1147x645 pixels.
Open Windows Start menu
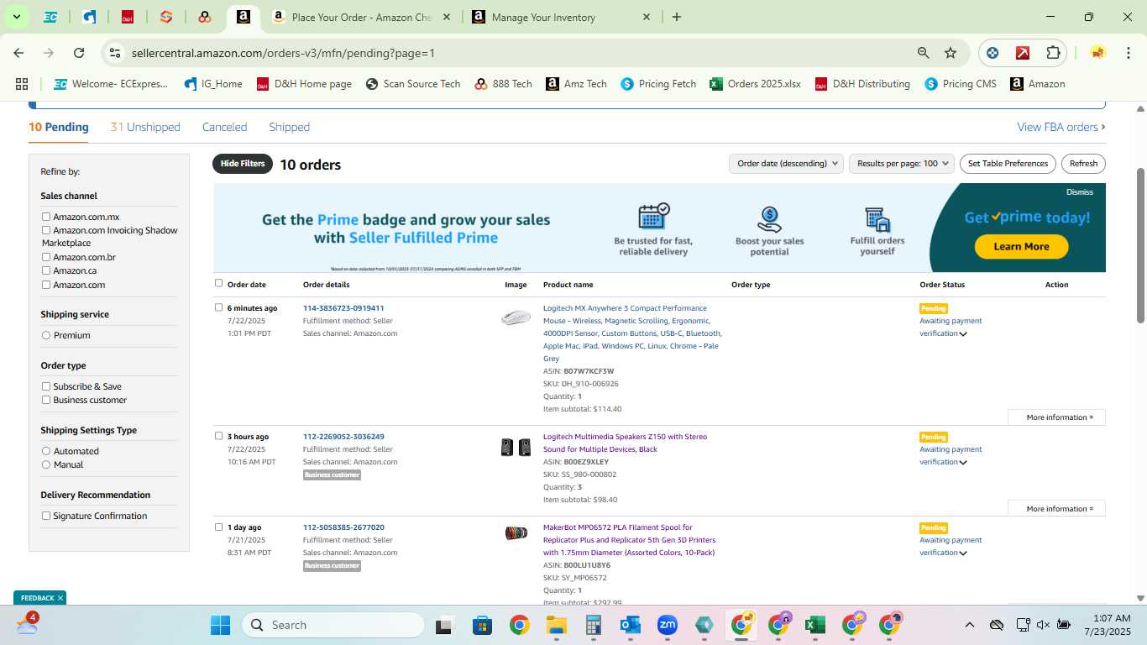(220, 625)
